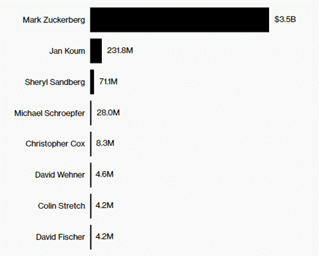The width and height of the screenshot is (319, 256).
Task: Select the Jan Koum bar
Action: (x=96, y=51)
